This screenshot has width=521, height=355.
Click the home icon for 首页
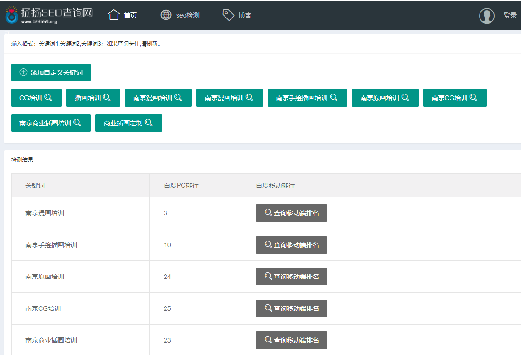114,15
